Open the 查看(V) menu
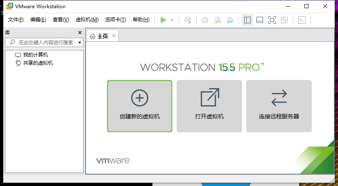338x186 pixels. (x=61, y=20)
